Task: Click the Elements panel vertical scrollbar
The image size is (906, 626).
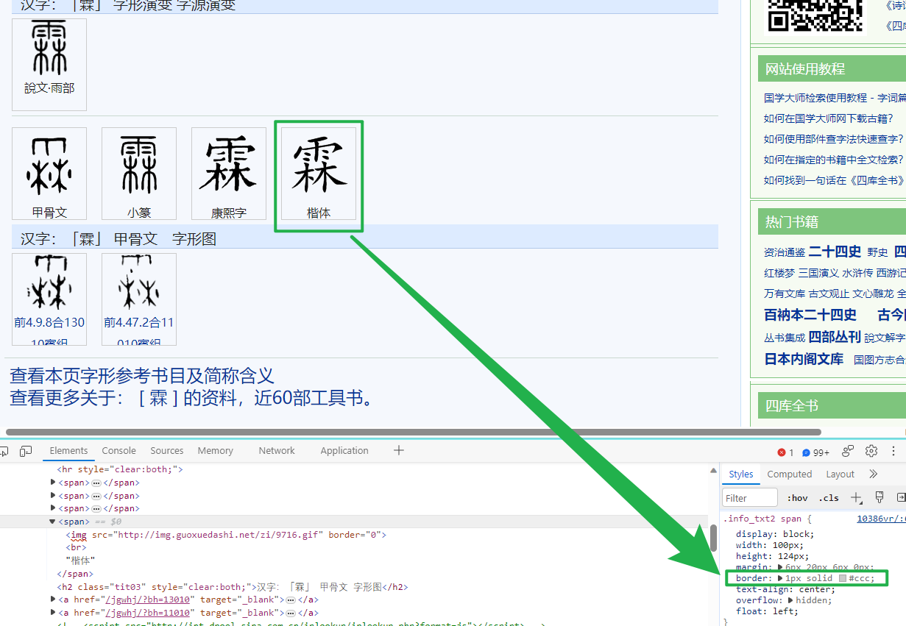Action: [713, 539]
